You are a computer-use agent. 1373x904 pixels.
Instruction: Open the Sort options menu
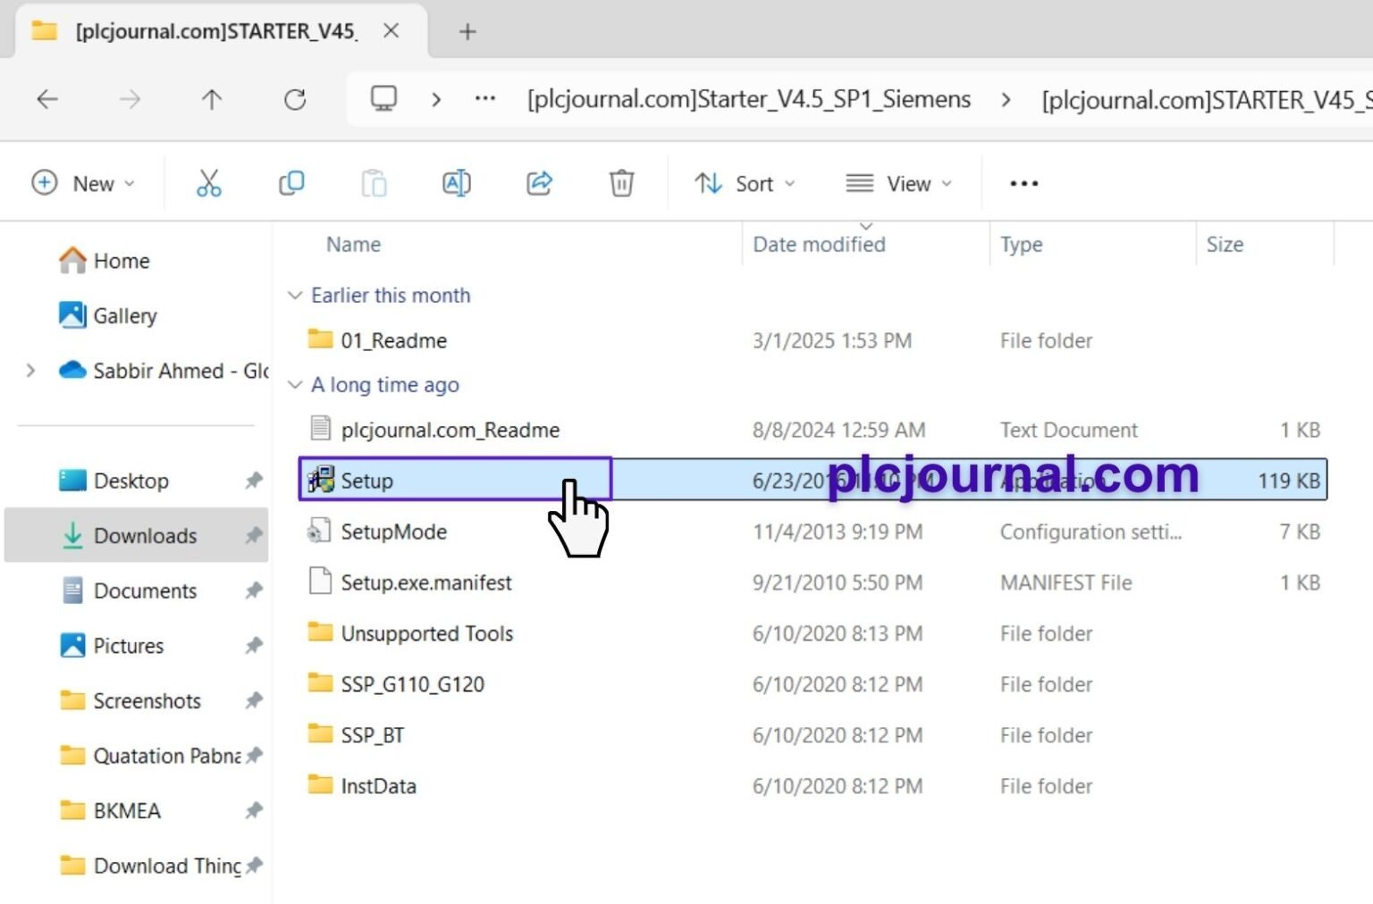pos(744,183)
